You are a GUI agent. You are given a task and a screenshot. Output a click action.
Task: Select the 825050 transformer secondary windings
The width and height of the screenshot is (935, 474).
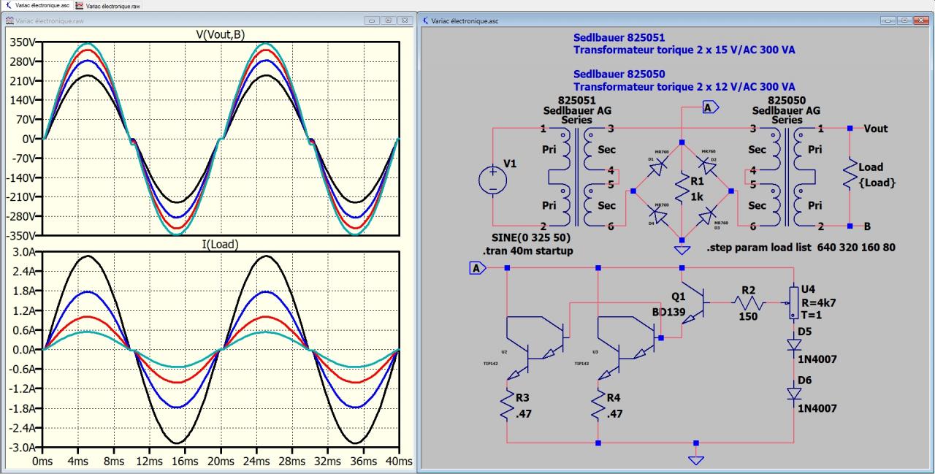click(x=773, y=177)
